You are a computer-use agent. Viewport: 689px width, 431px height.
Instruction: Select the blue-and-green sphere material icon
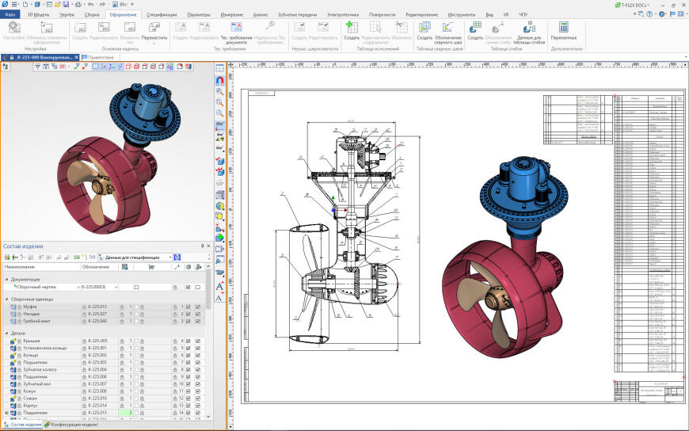coord(219,238)
